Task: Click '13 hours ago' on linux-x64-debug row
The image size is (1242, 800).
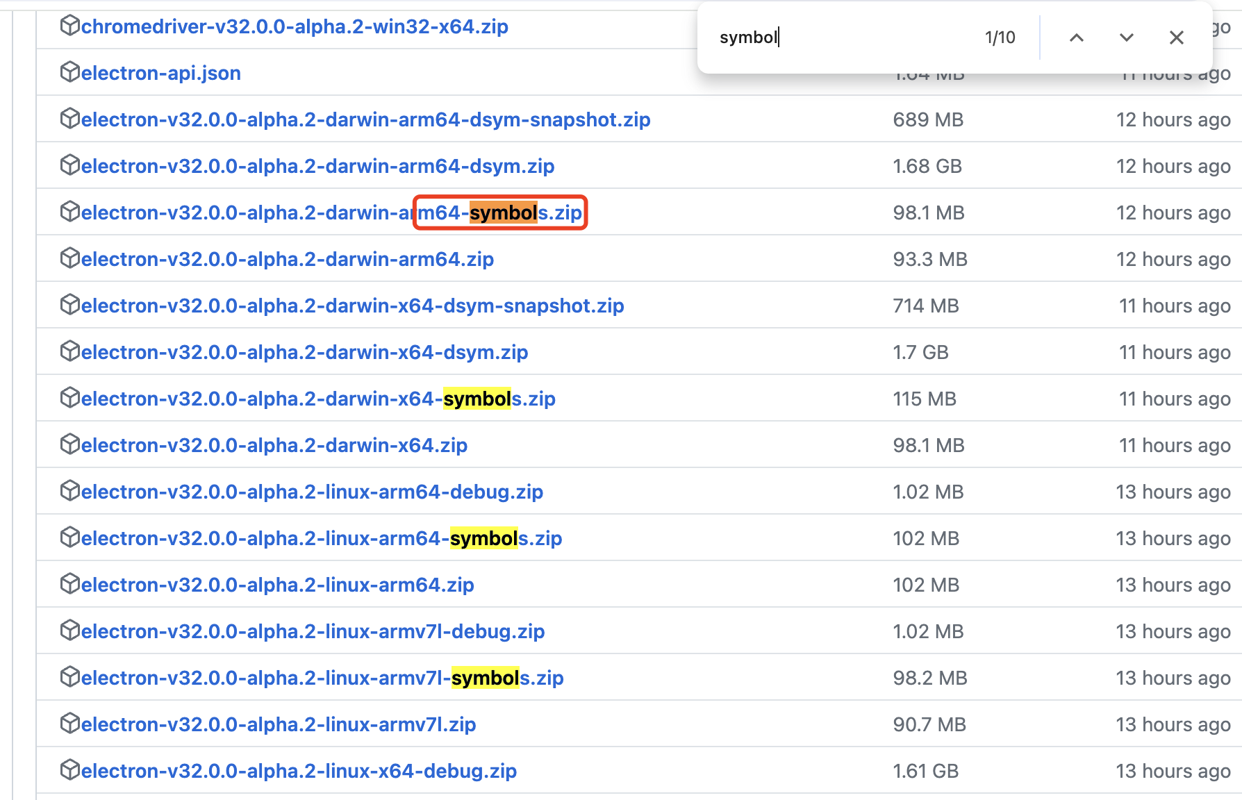Action: [x=1173, y=771]
